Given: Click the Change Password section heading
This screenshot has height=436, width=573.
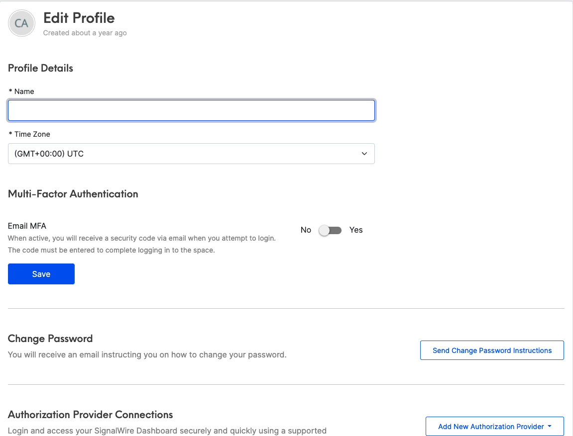Looking at the screenshot, I should click(x=50, y=339).
